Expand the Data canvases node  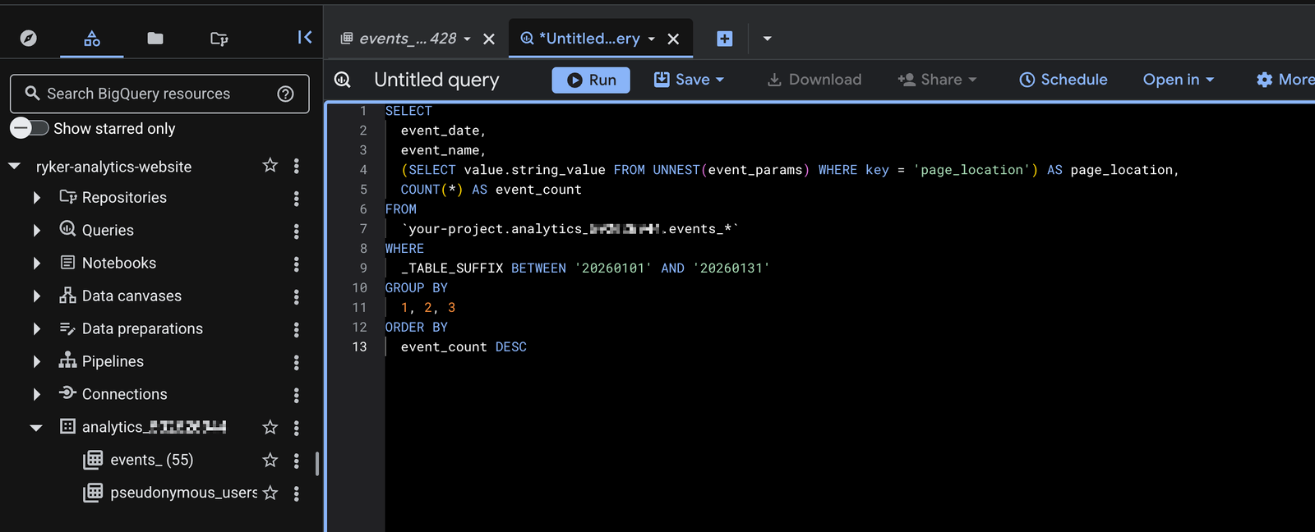36,296
